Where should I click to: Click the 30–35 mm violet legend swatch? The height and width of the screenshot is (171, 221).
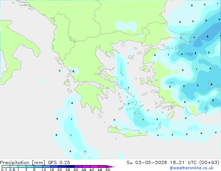coord(78,166)
